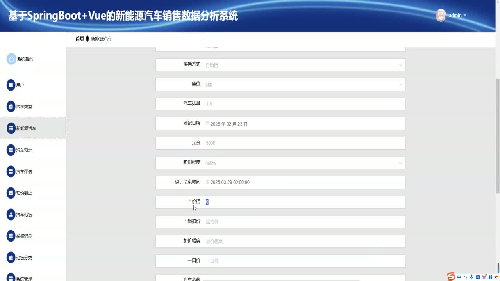
Task: Open the admin user dropdown arrow
Action: [464, 16]
